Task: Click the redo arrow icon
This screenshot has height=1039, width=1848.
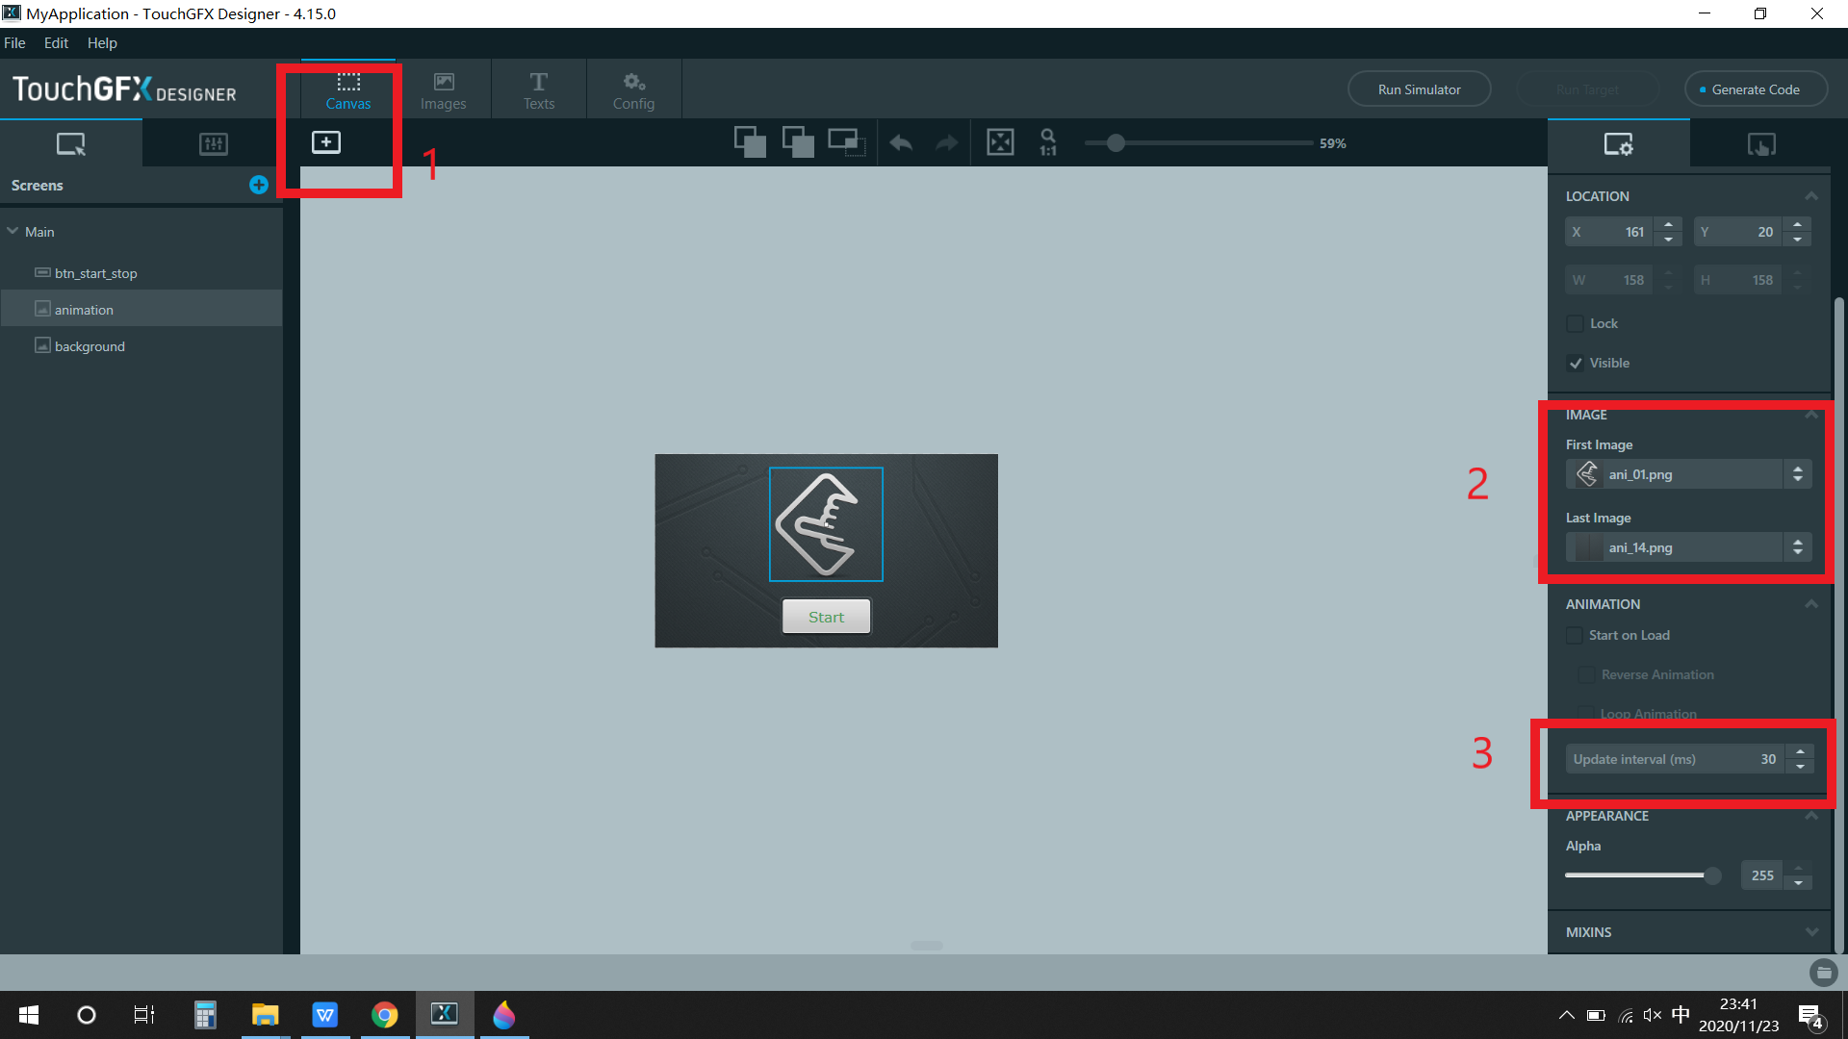Action: (947, 143)
